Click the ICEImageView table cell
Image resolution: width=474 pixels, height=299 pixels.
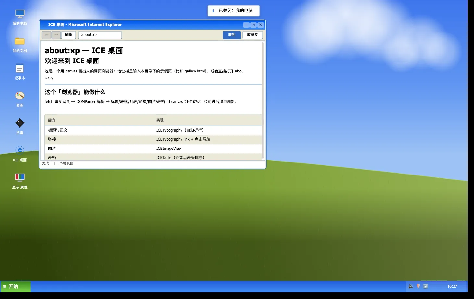pyautogui.click(x=208, y=149)
